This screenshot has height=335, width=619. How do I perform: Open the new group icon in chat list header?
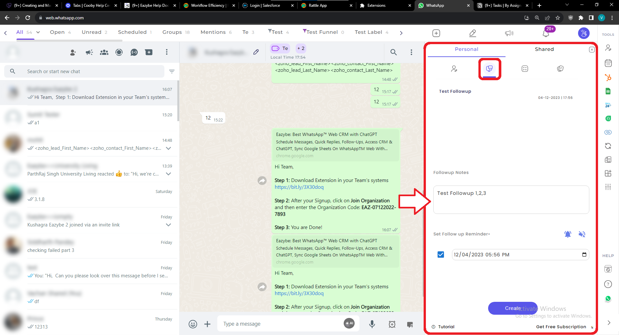pos(104,52)
